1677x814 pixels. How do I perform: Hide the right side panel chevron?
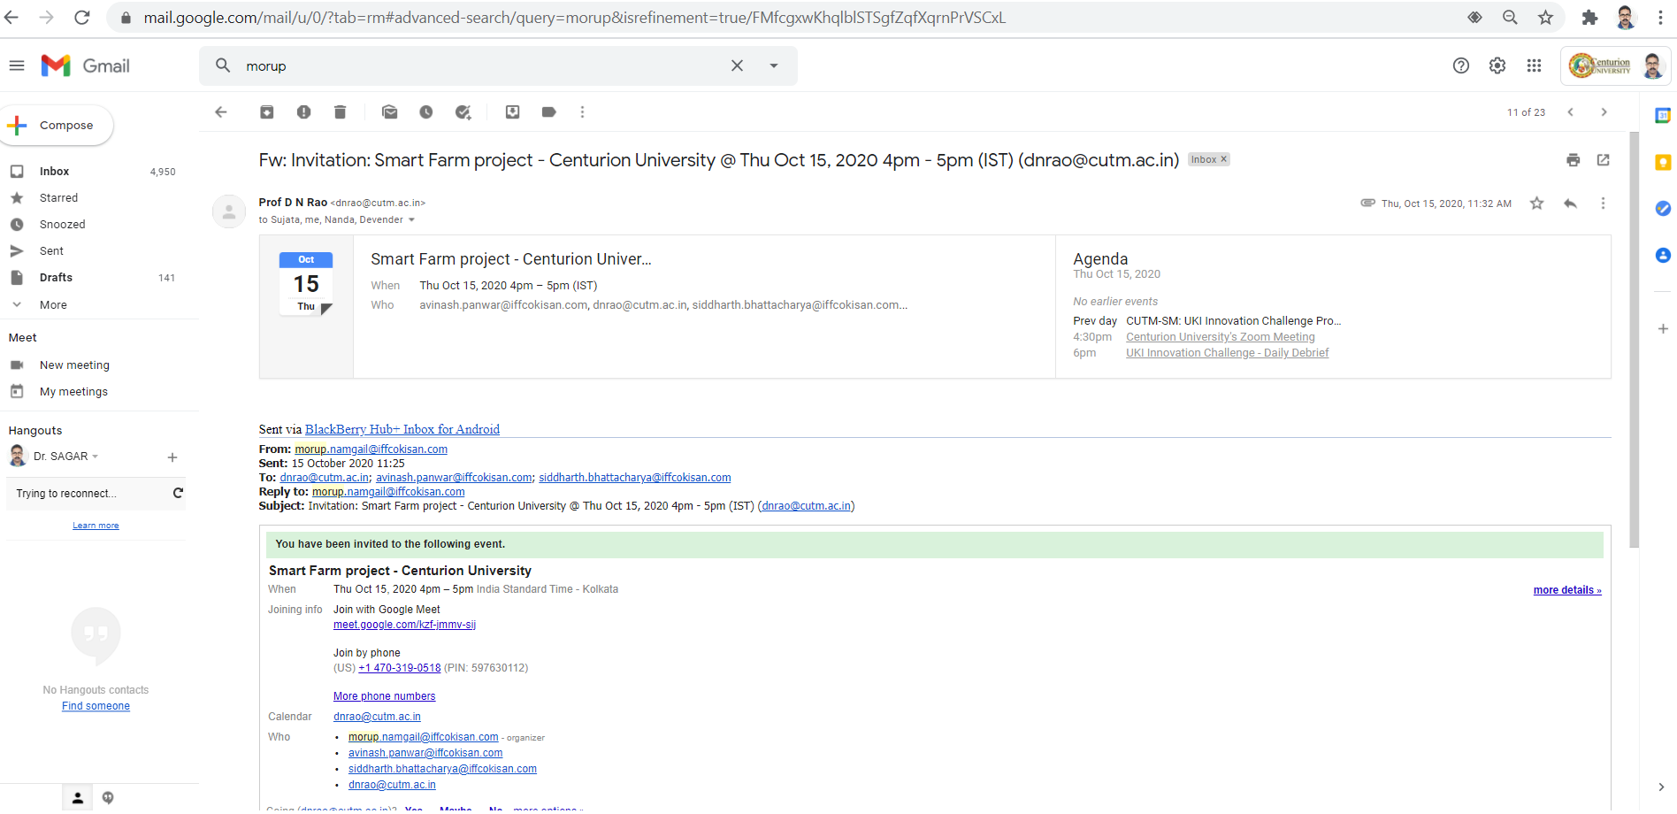1661,787
